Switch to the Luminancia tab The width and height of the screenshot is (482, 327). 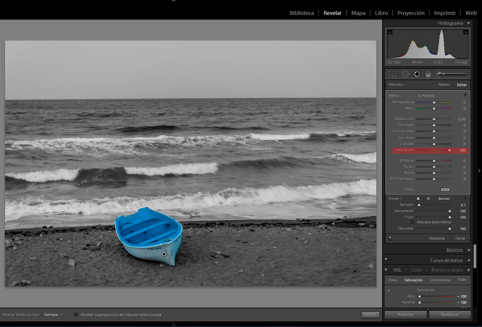[440, 280]
